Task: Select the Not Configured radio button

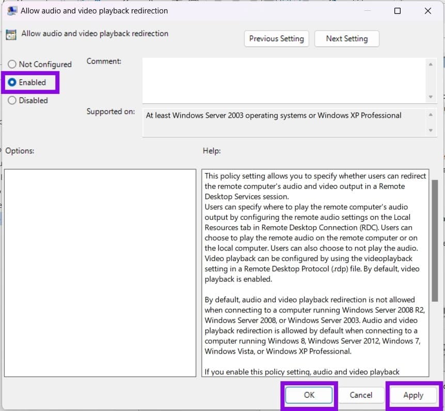Action: (12, 64)
